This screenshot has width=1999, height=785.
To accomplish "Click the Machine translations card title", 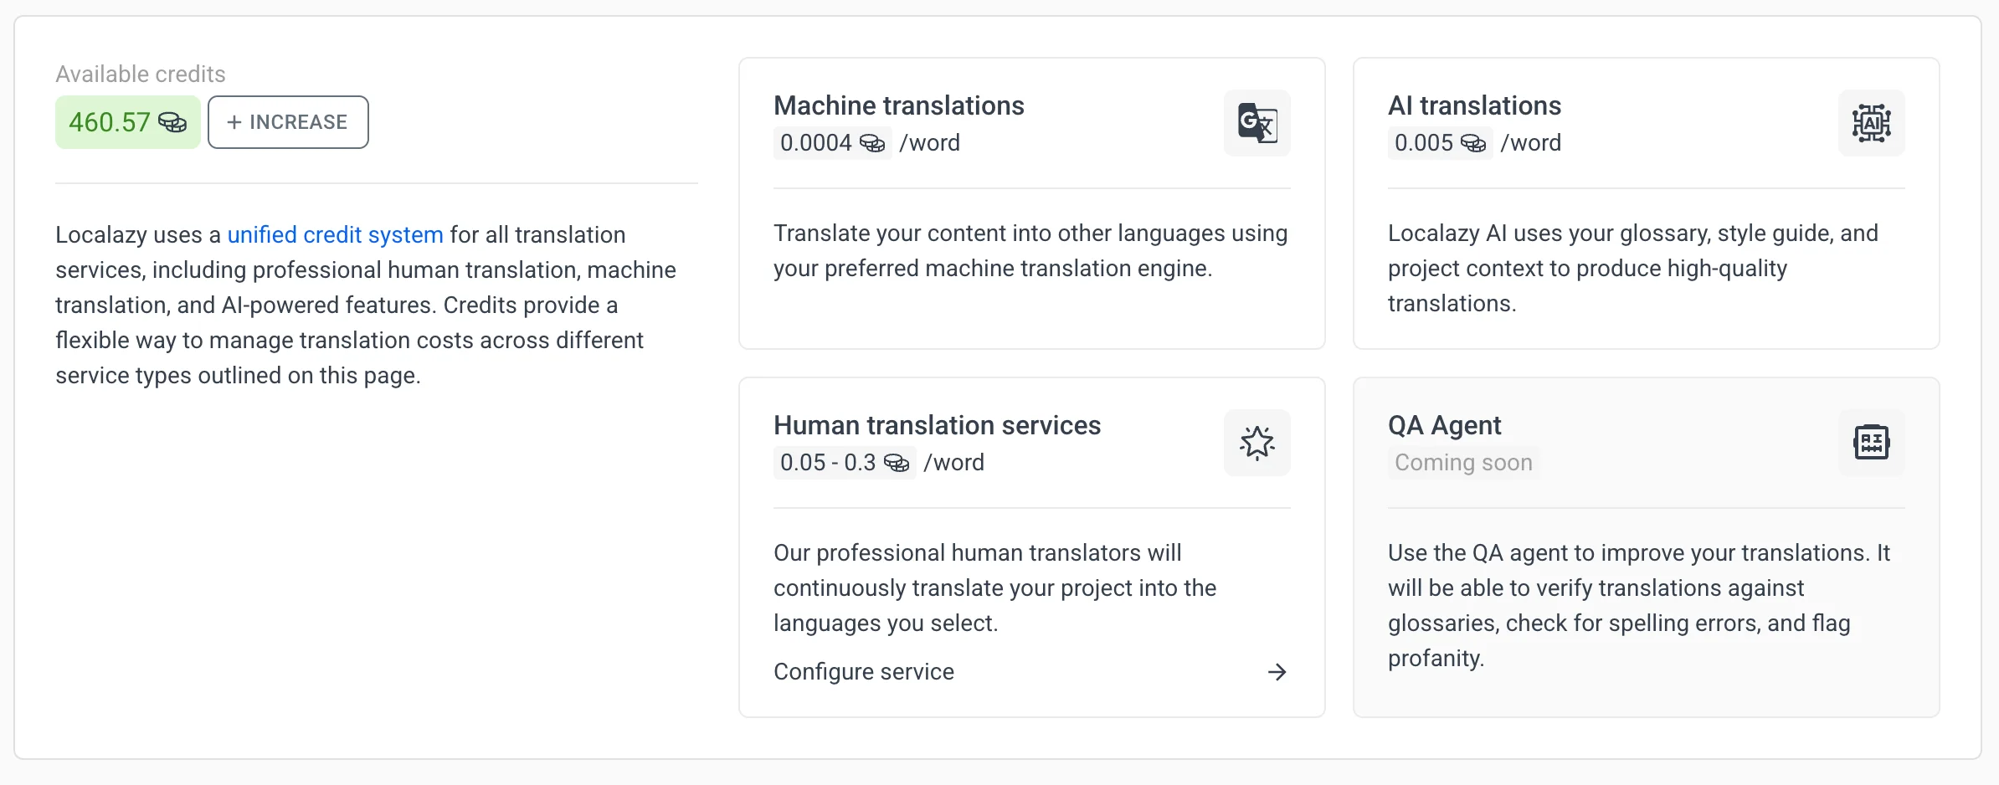I will [898, 106].
